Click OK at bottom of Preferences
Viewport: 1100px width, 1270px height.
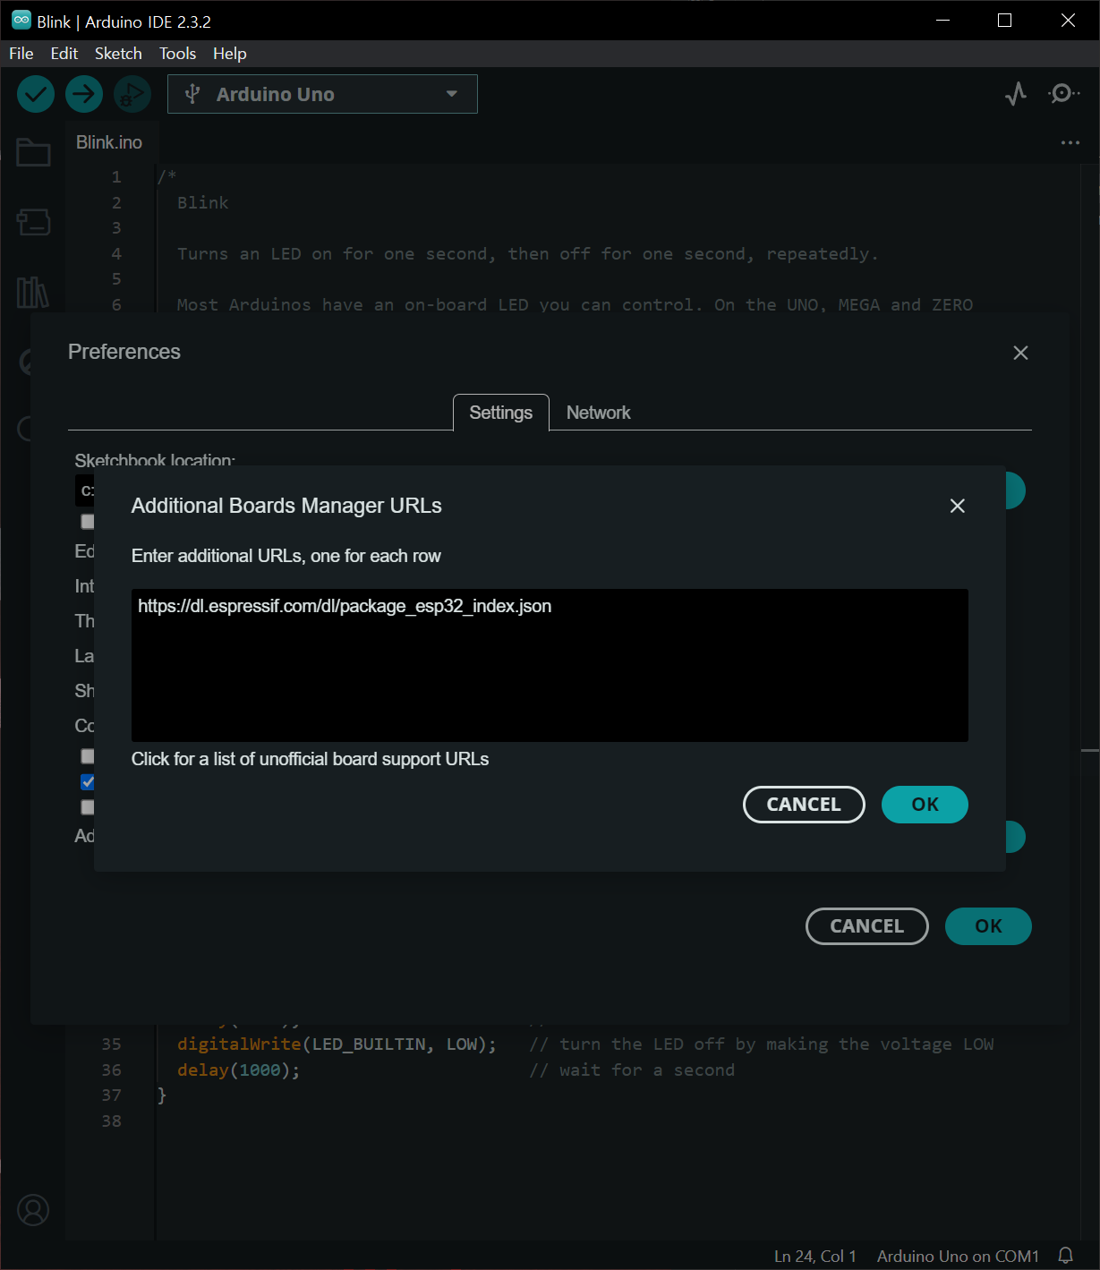[988, 926]
